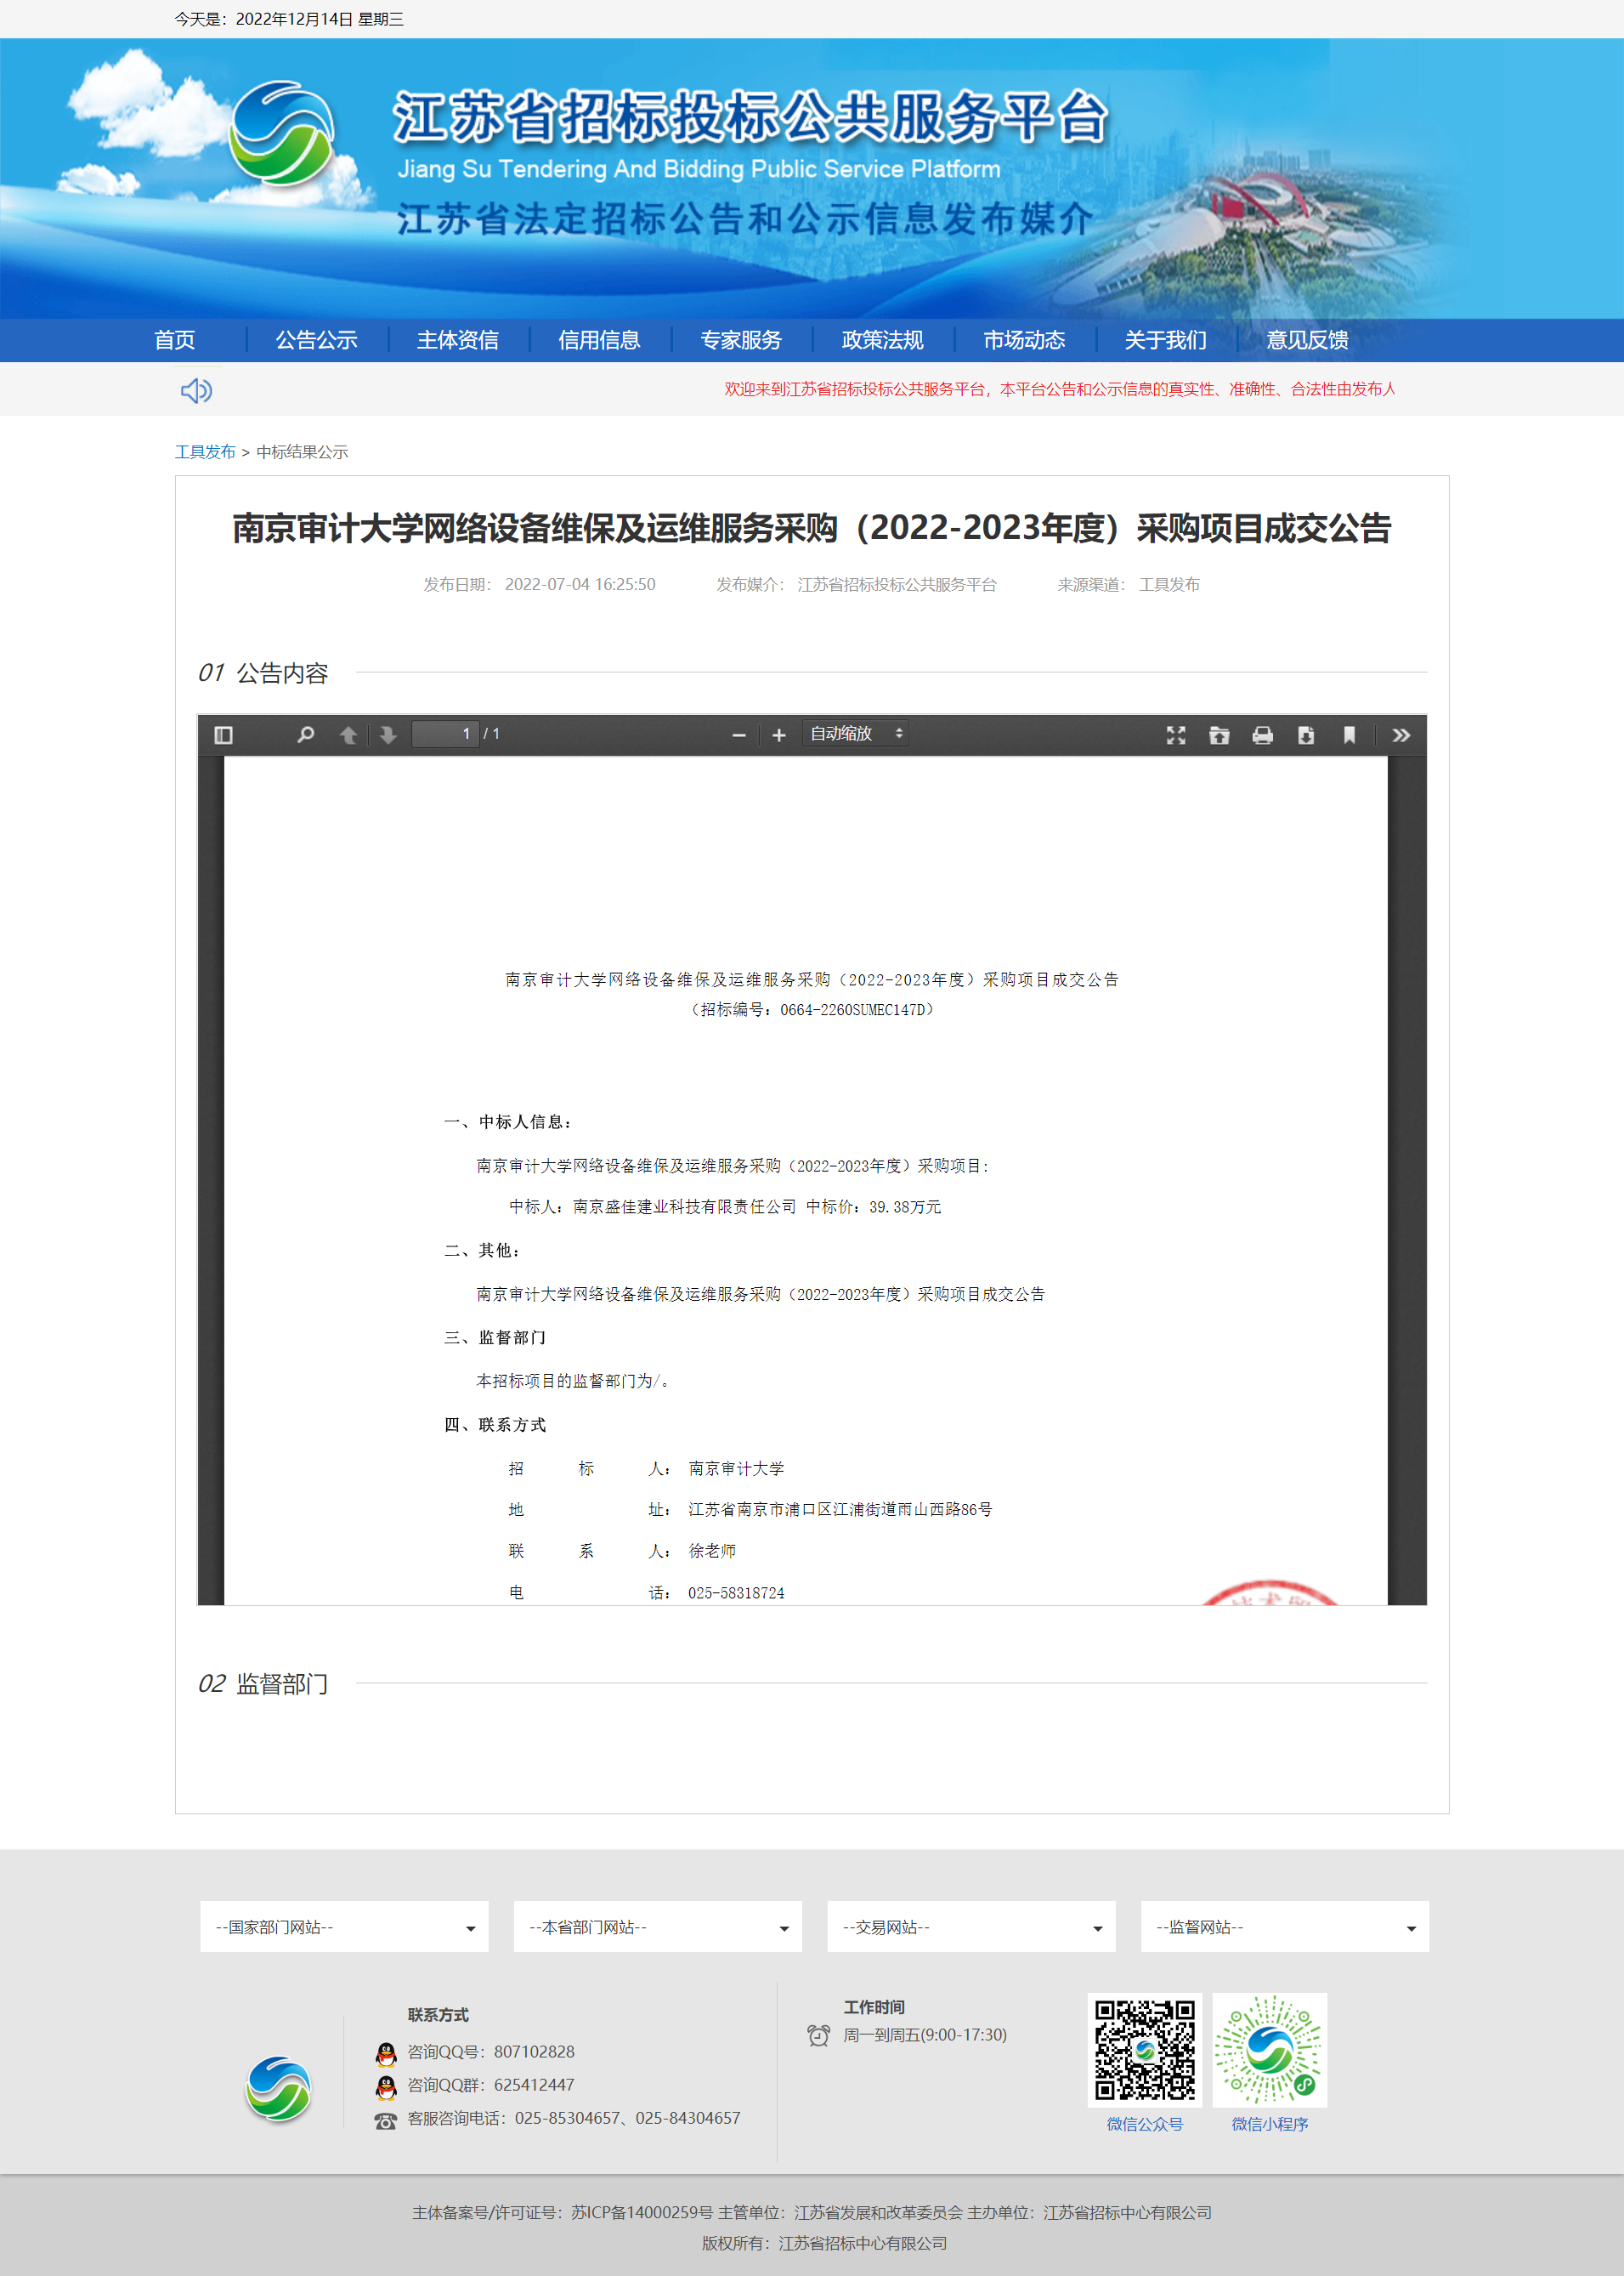Click the 苏ICP备14000259号 text in footer
1624x2276 pixels.
(x=642, y=2212)
